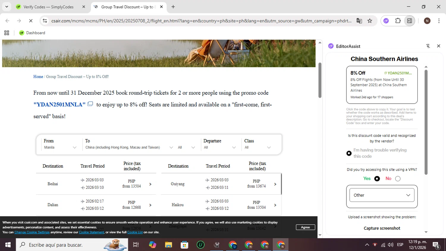Select No for VPN question

(x=398, y=179)
